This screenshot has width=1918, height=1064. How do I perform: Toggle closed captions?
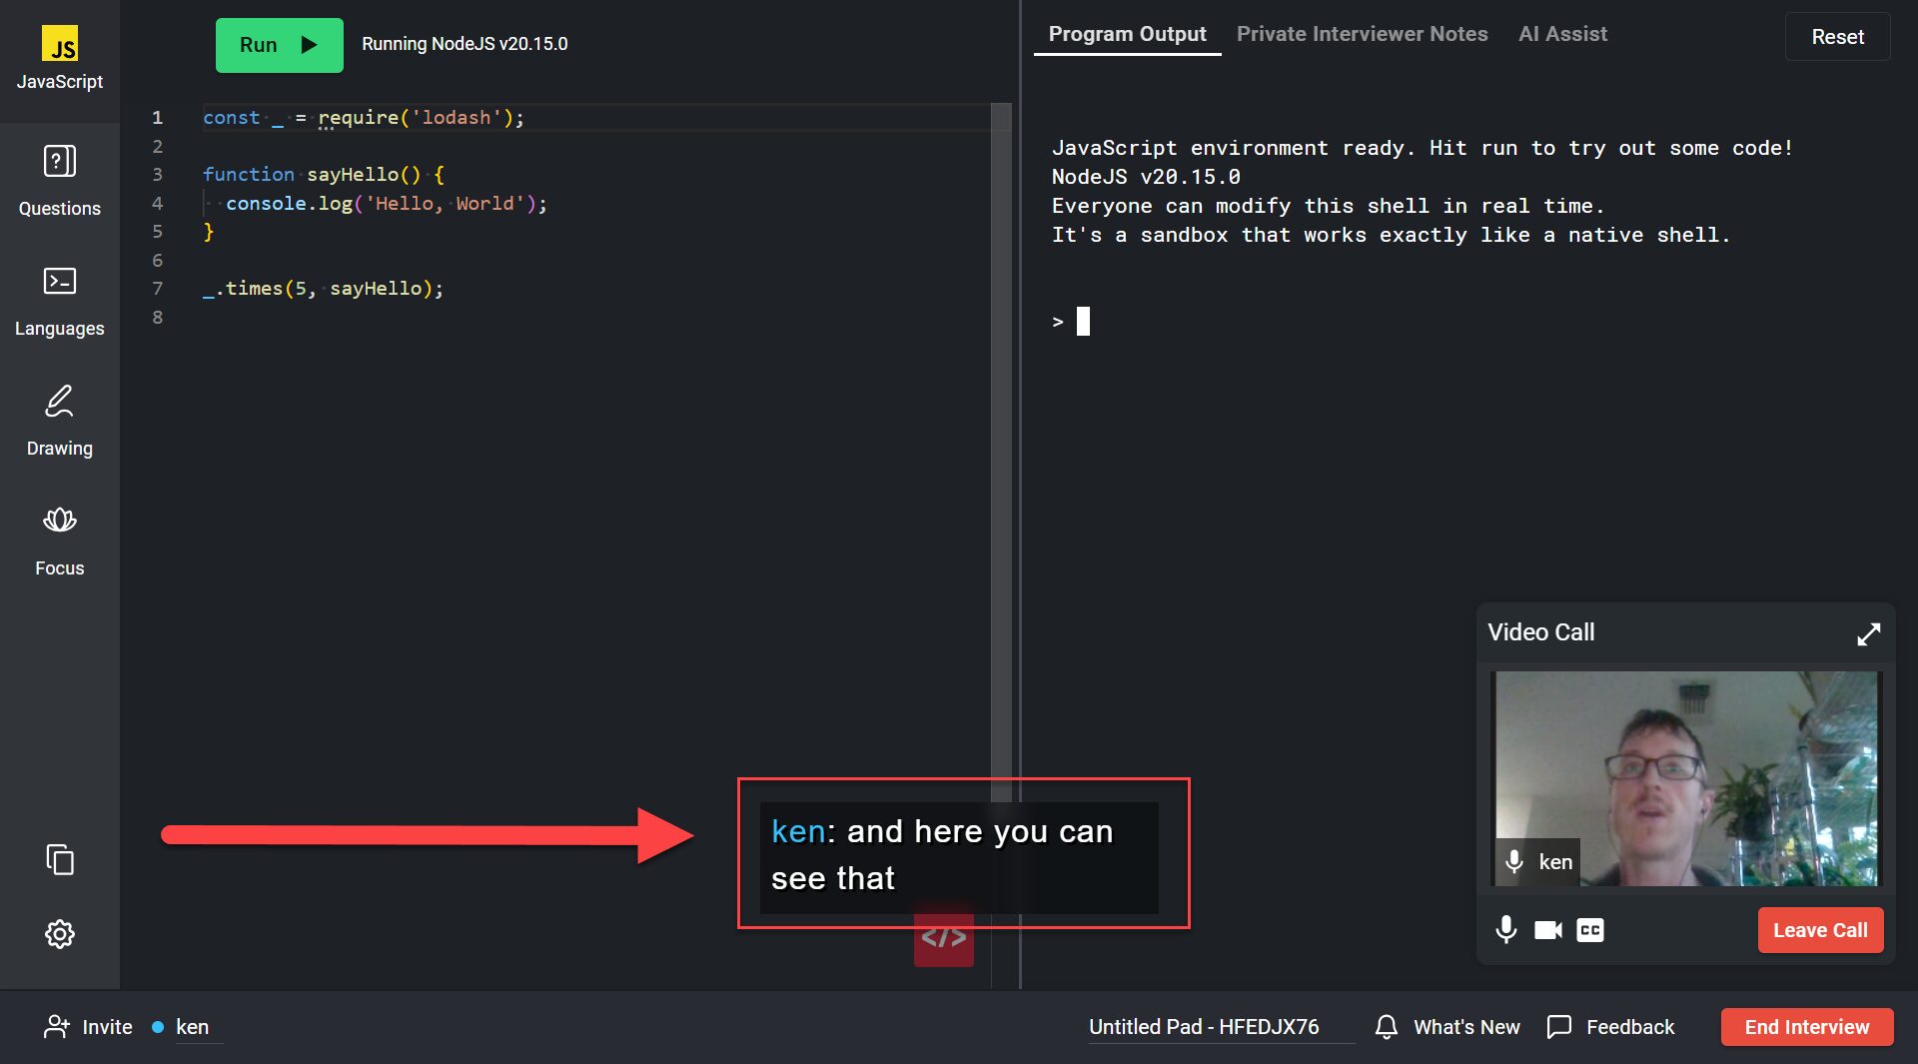coord(1589,930)
